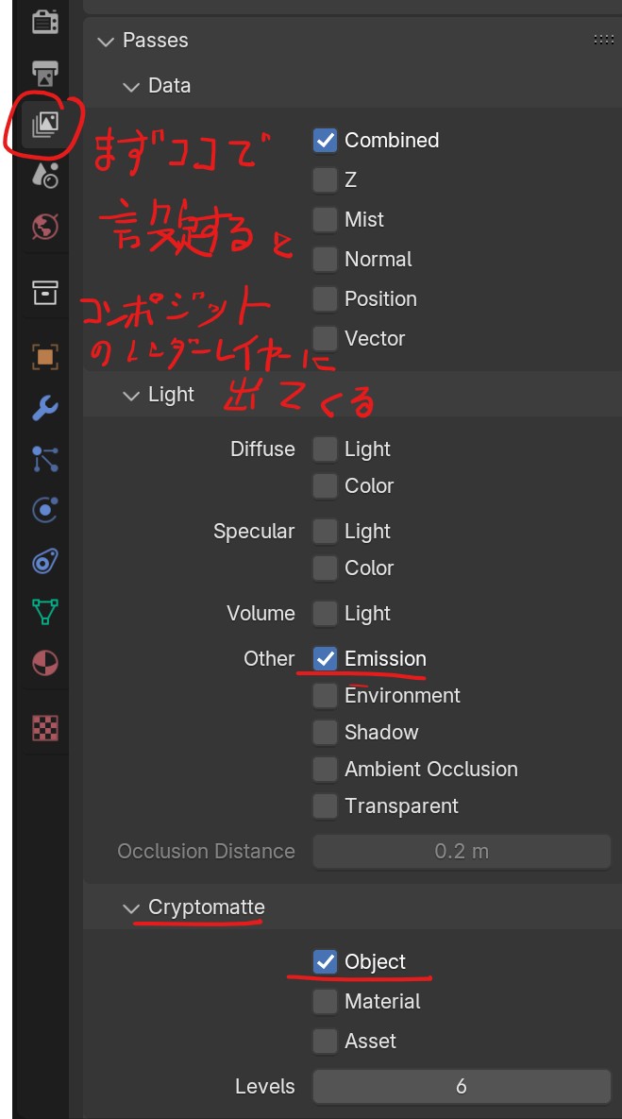Open the View Layer properties tab
This screenshot has height=1119, width=622.
(x=44, y=124)
